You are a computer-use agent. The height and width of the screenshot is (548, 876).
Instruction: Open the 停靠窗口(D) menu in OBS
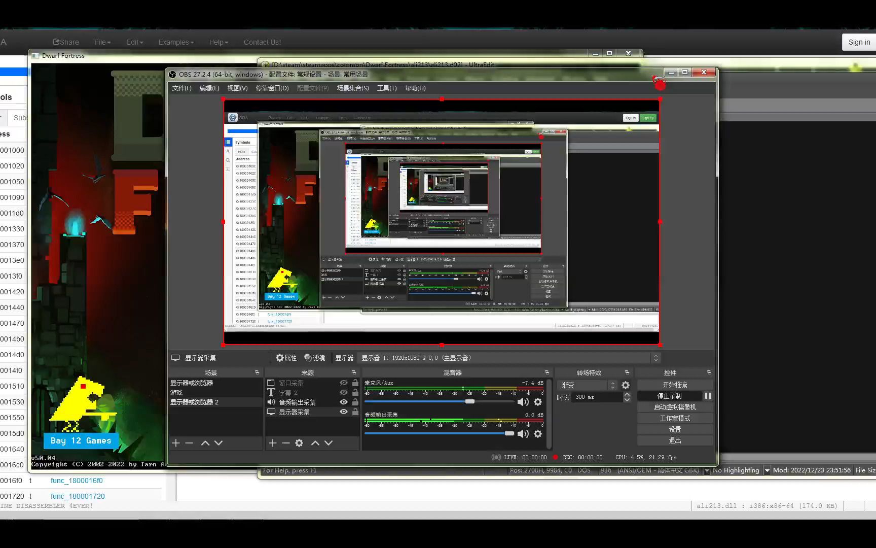272,88
